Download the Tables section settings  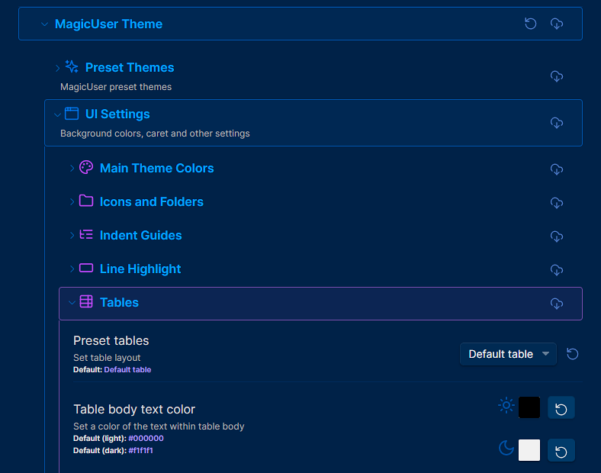(x=557, y=304)
